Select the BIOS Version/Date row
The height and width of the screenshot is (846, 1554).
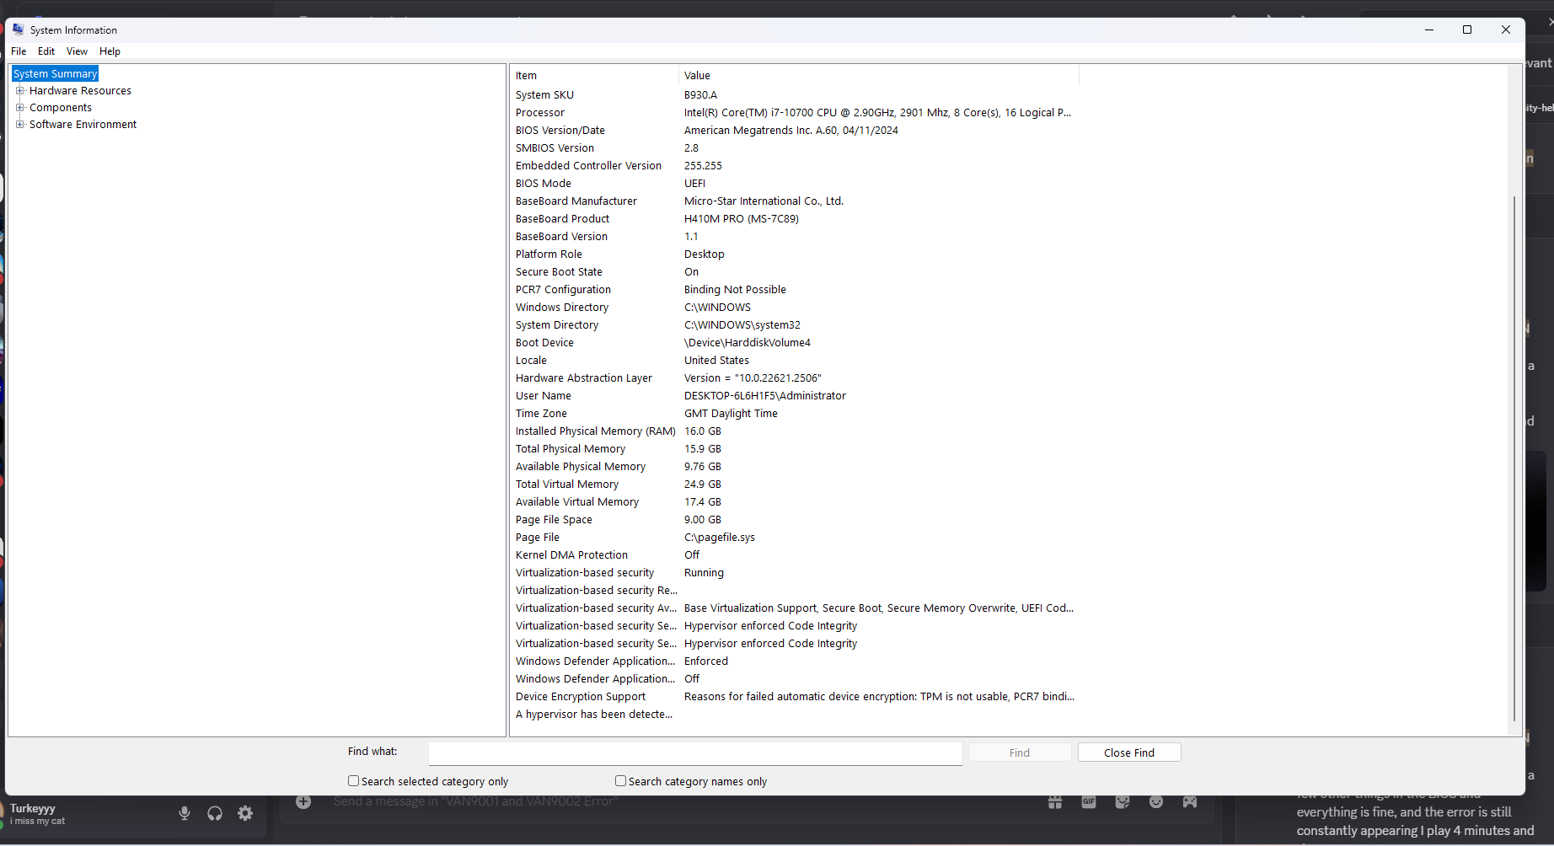pyautogui.click(x=794, y=131)
